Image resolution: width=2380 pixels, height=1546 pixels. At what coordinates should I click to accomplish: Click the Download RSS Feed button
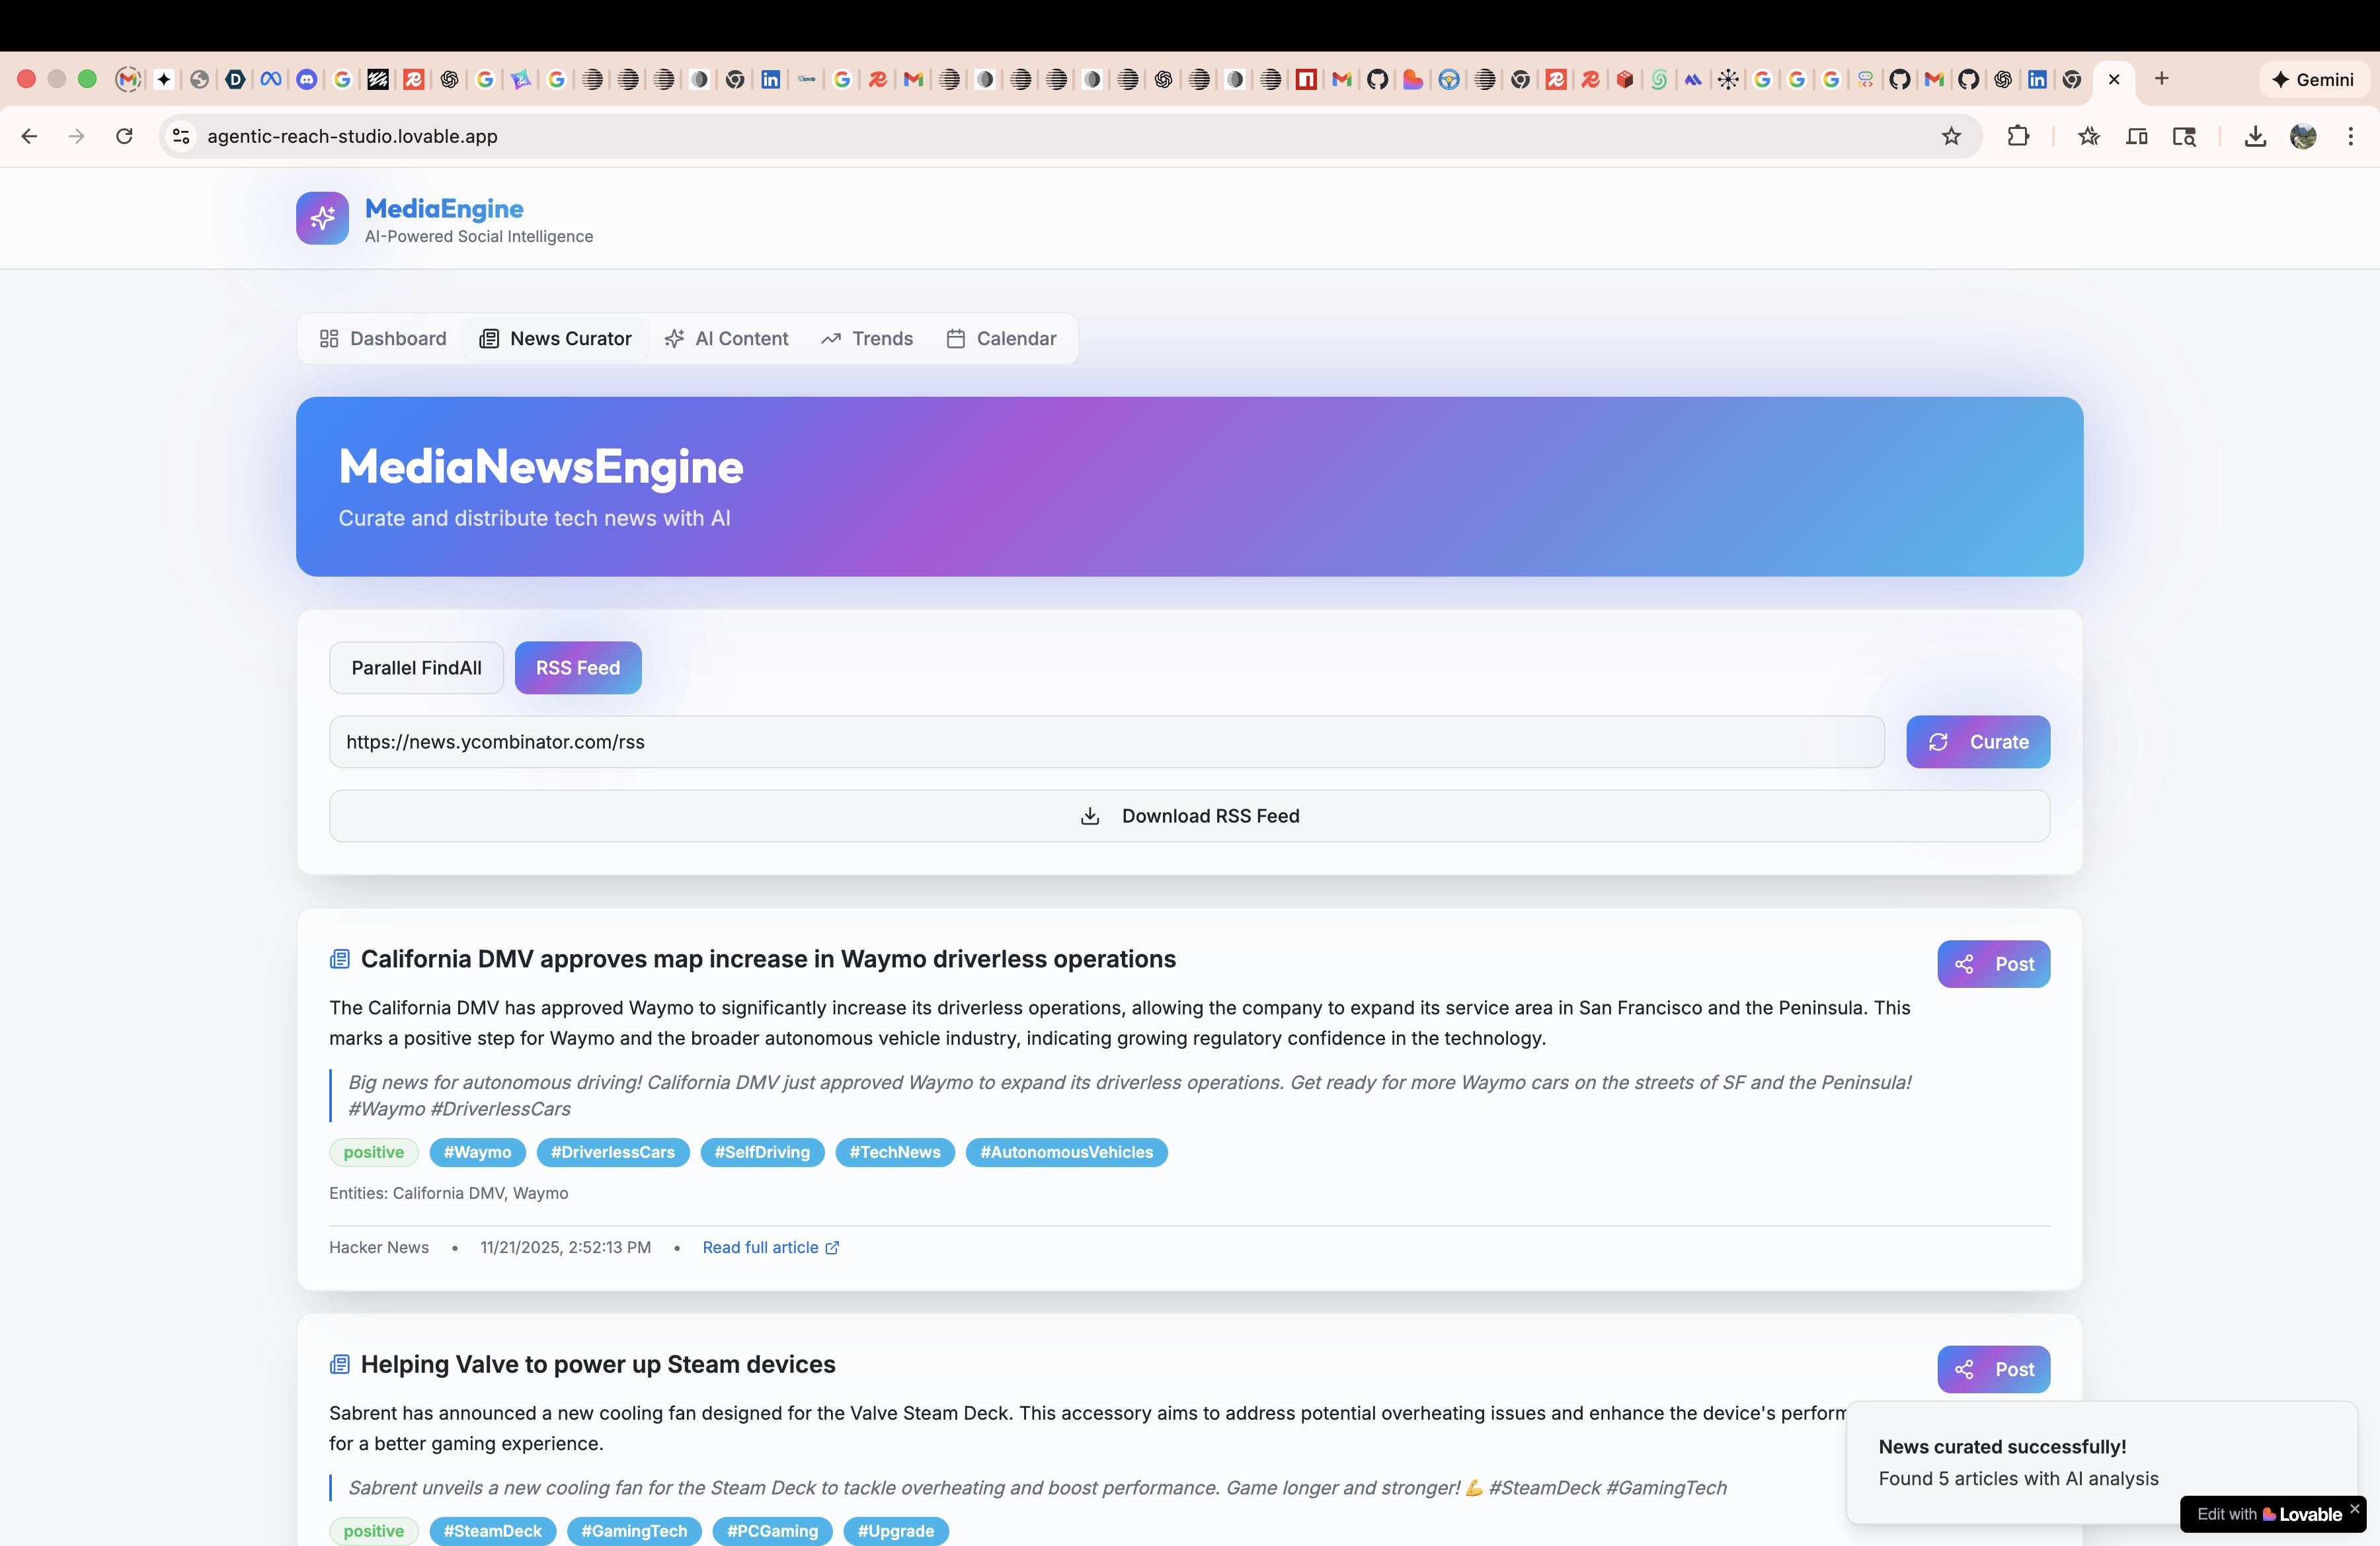point(1189,816)
